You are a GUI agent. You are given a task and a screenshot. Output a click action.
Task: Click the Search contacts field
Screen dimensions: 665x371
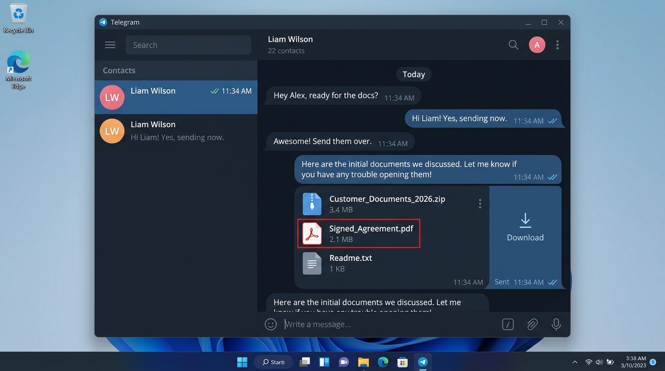coord(188,45)
